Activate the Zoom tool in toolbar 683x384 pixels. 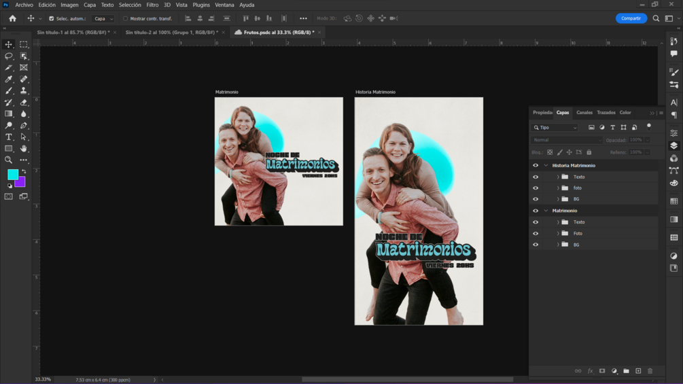(x=9, y=160)
